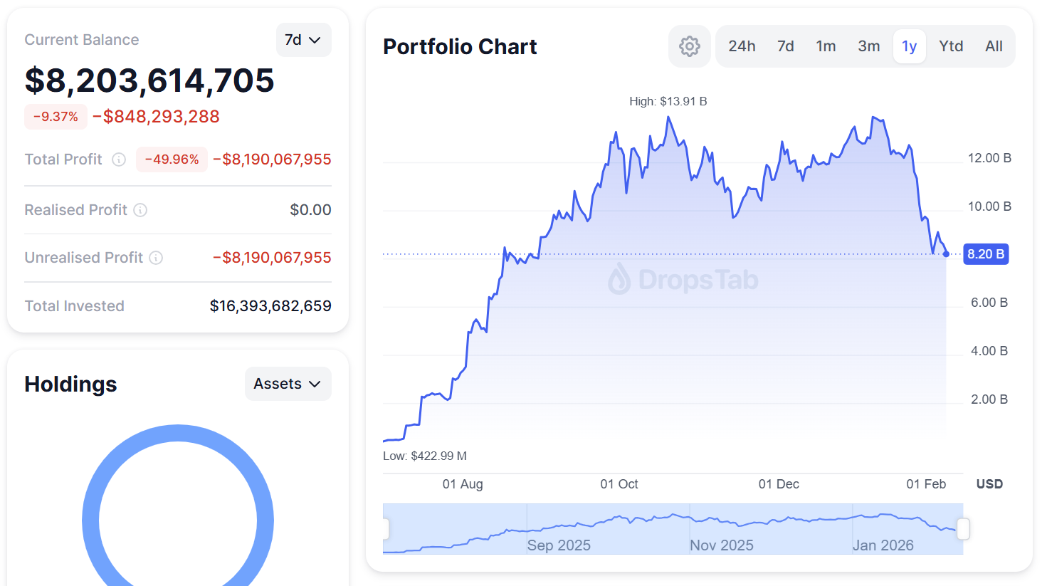Click the High: $13.91 B label
This screenshot has width=1047, height=586.
pos(668,101)
